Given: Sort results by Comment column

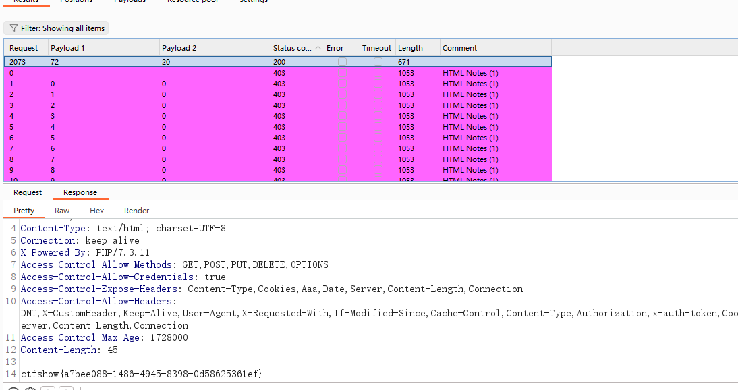Looking at the screenshot, I should coord(496,48).
